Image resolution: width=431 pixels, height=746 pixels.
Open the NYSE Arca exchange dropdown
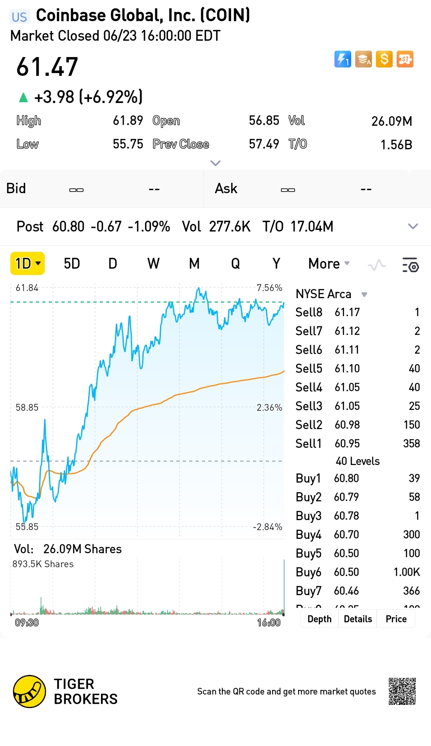364,295
